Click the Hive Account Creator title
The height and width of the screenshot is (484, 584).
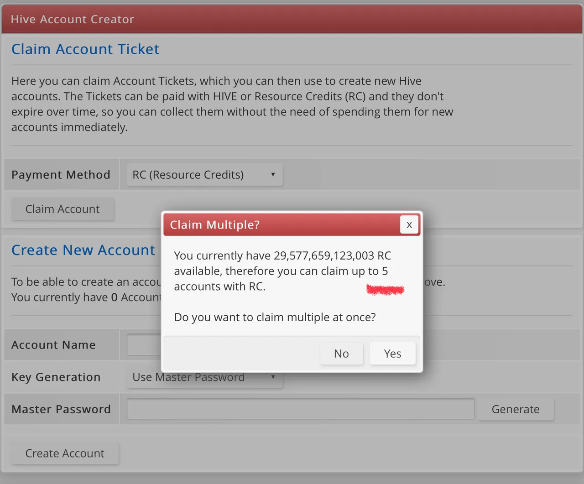(x=73, y=19)
